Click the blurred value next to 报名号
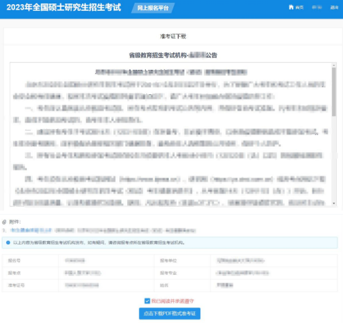 pos(75,260)
